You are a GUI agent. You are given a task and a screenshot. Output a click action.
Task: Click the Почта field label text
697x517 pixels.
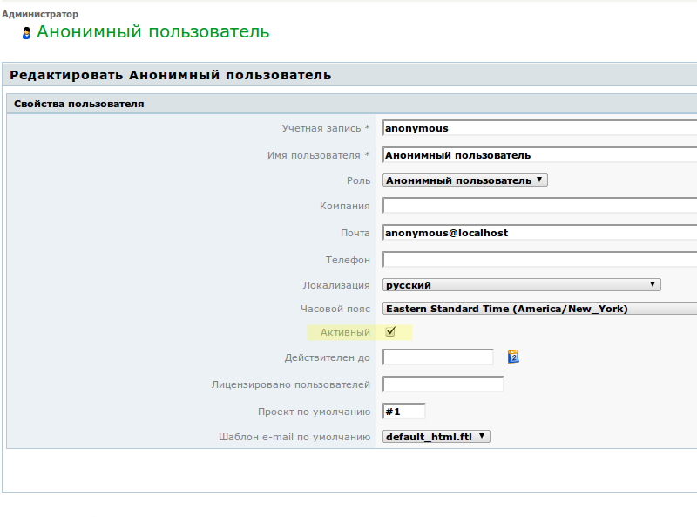(355, 234)
